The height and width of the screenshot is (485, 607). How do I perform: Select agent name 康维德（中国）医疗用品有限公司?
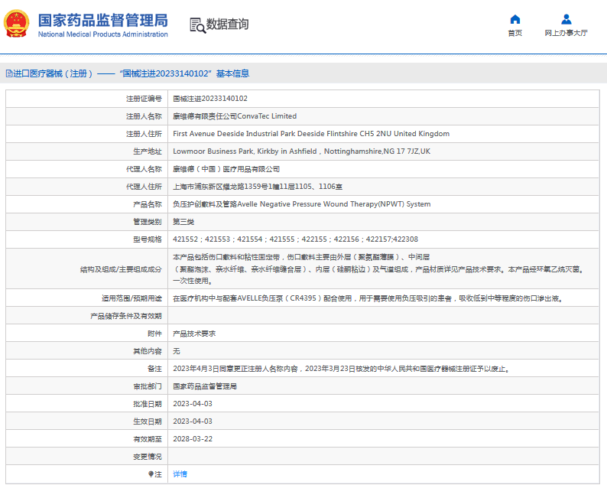coord(226,169)
